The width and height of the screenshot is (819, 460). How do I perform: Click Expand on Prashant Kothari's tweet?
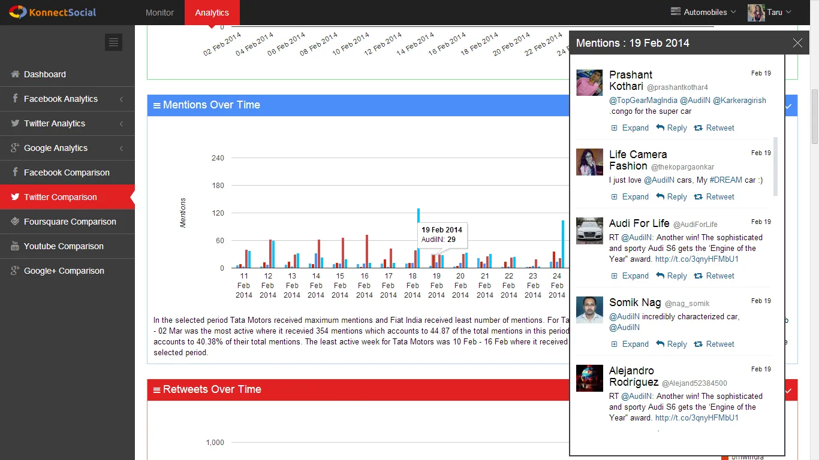(635, 128)
